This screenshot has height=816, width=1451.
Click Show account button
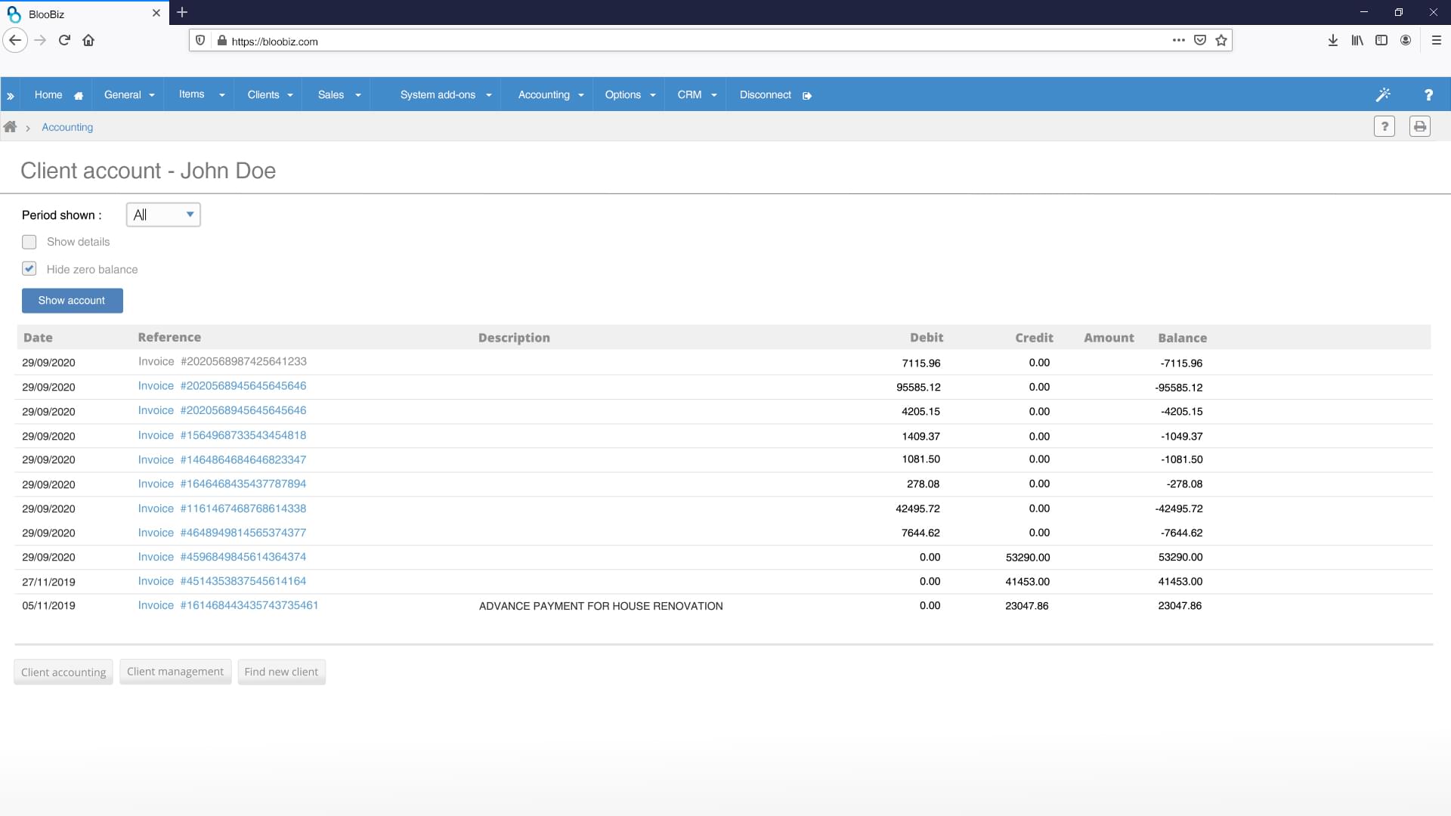pyautogui.click(x=73, y=300)
